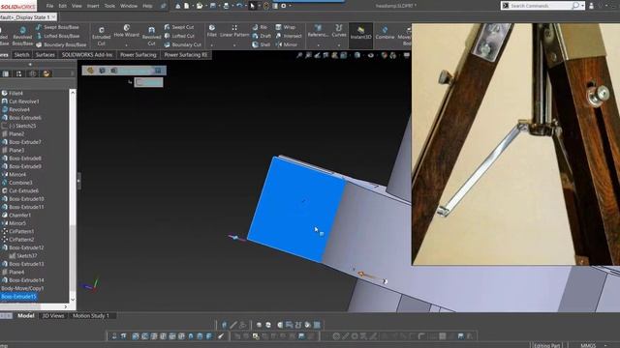The height and width of the screenshot is (348, 620).
Task: Switch to Motion Study 1 tab
Action: 90,316
